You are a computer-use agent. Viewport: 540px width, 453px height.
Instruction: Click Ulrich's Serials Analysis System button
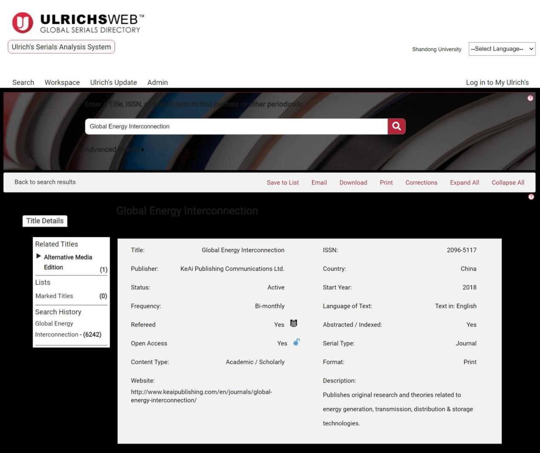pyautogui.click(x=61, y=47)
